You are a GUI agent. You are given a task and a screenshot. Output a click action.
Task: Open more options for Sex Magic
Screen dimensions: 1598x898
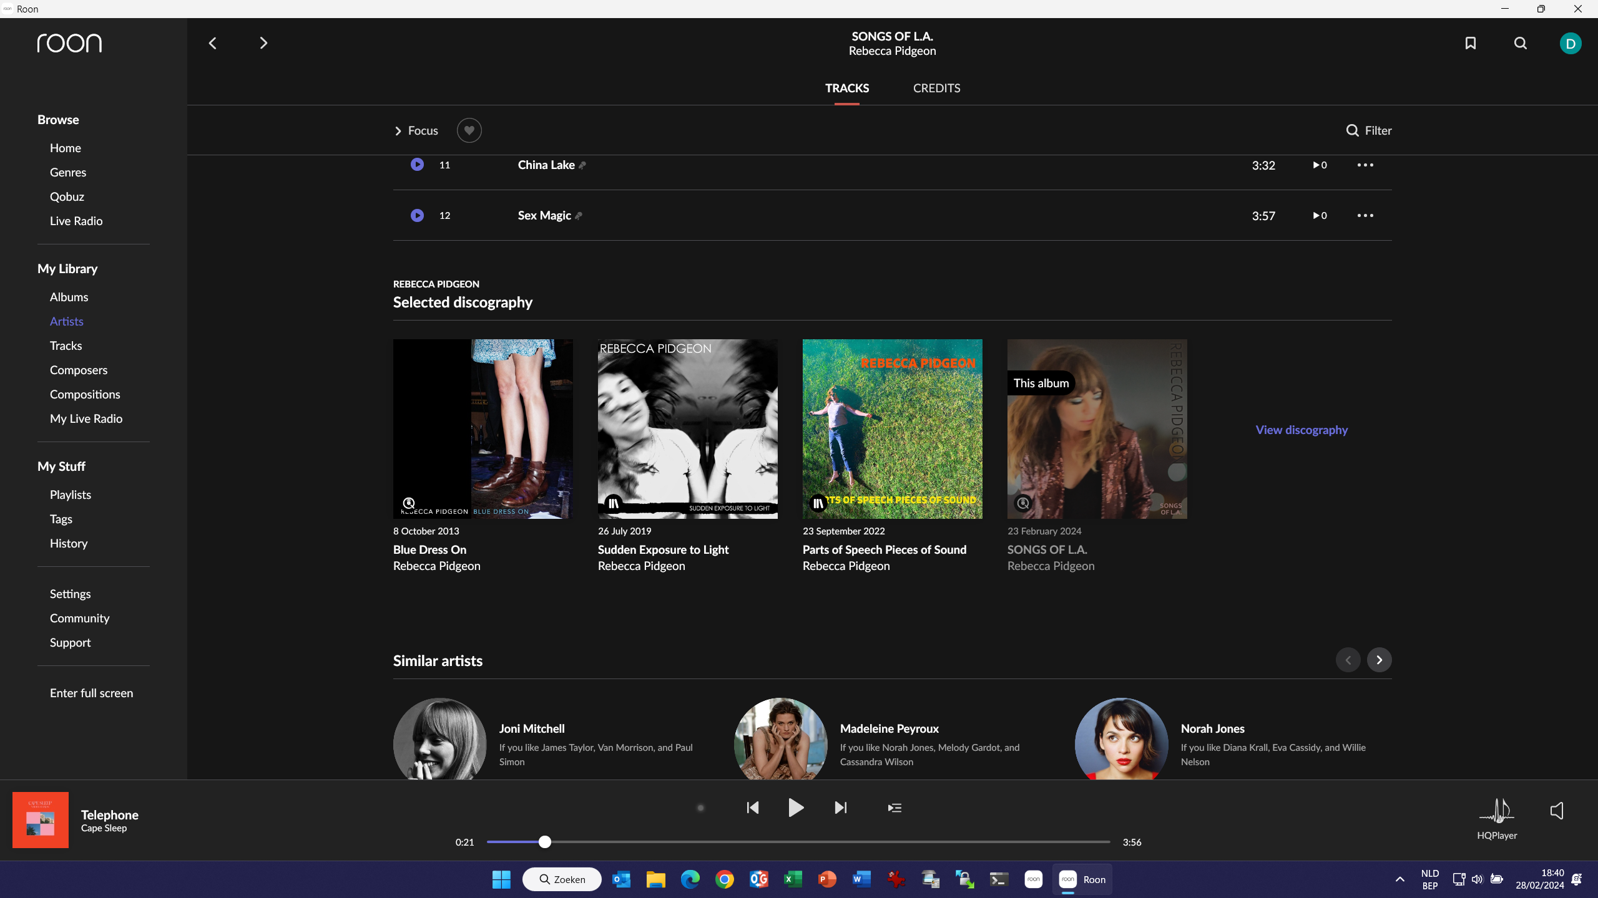[x=1365, y=215]
